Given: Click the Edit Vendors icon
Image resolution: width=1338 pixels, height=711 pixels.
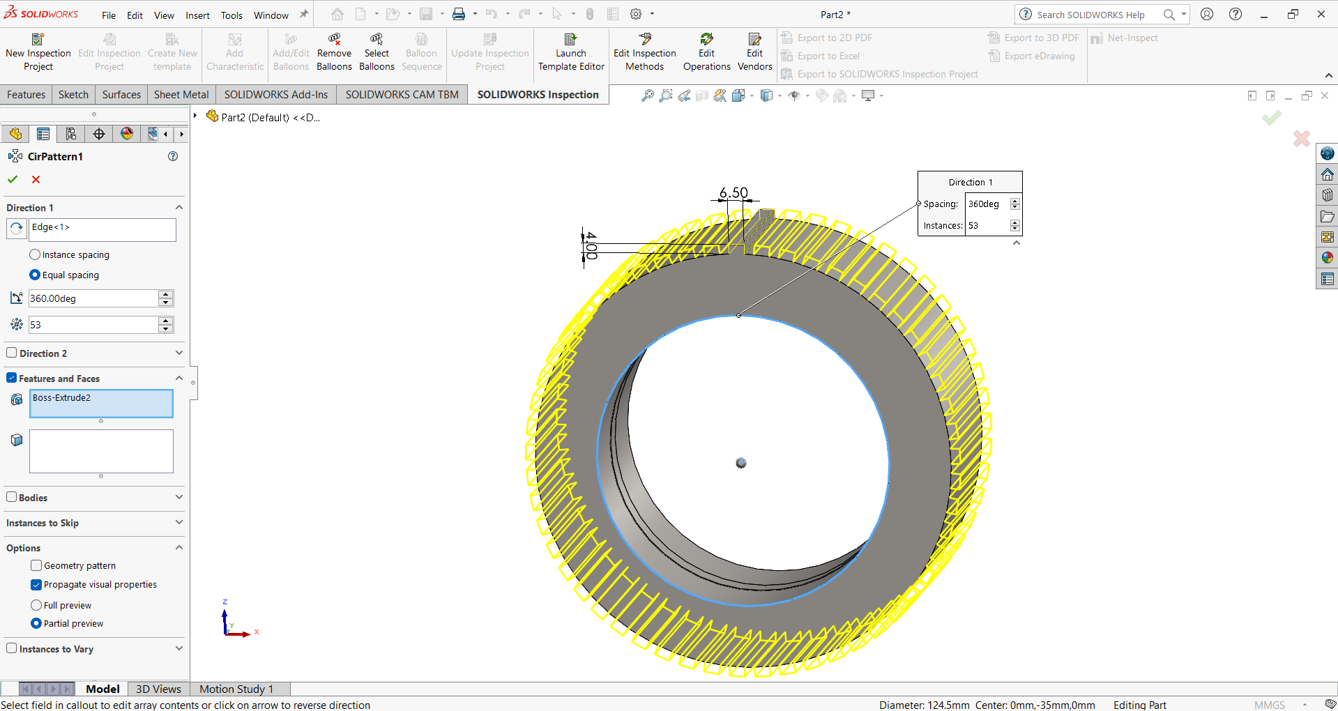Looking at the screenshot, I should click(x=754, y=40).
